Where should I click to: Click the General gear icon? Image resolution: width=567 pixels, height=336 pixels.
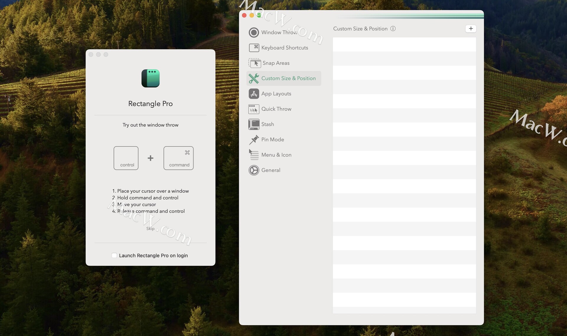pyautogui.click(x=254, y=170)
